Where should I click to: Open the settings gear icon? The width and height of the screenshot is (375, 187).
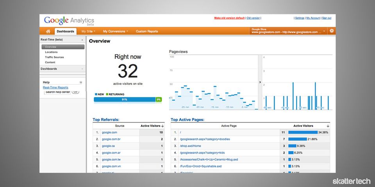(x=332, y=31)
